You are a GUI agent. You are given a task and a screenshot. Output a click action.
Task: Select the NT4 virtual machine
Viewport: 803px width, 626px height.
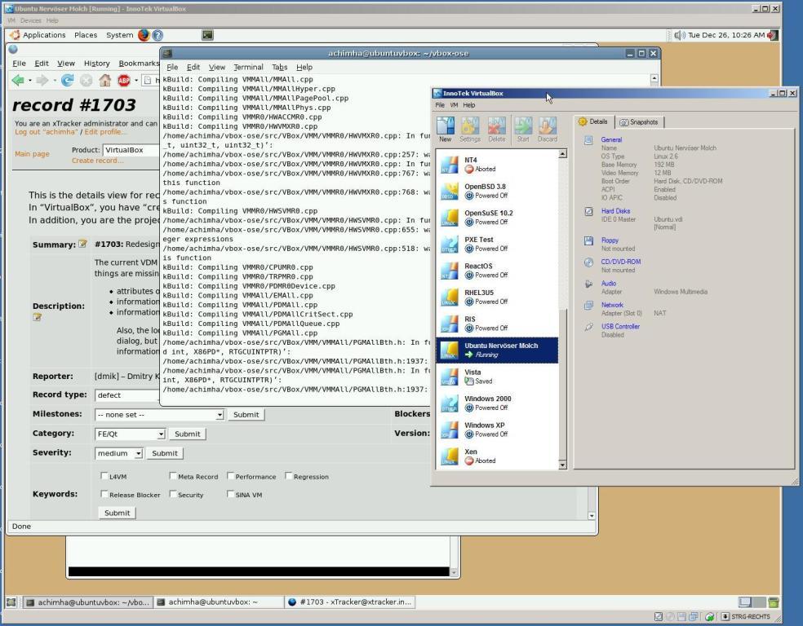point(497,164)
